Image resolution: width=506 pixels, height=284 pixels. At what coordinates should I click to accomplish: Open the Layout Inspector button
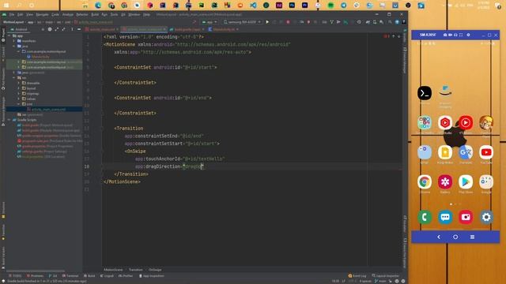click(386, 276)
